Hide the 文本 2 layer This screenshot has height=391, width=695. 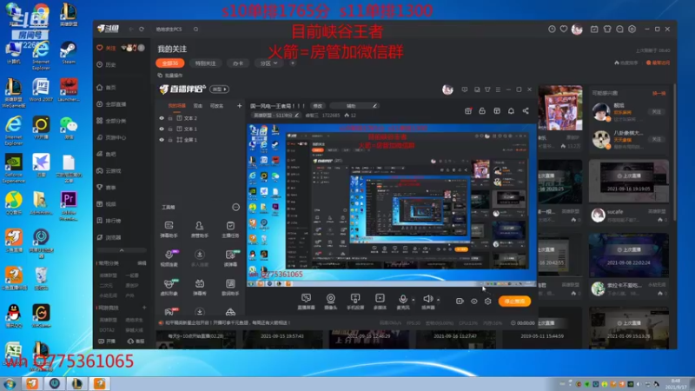pyautogui.click(x=162, y=118)
